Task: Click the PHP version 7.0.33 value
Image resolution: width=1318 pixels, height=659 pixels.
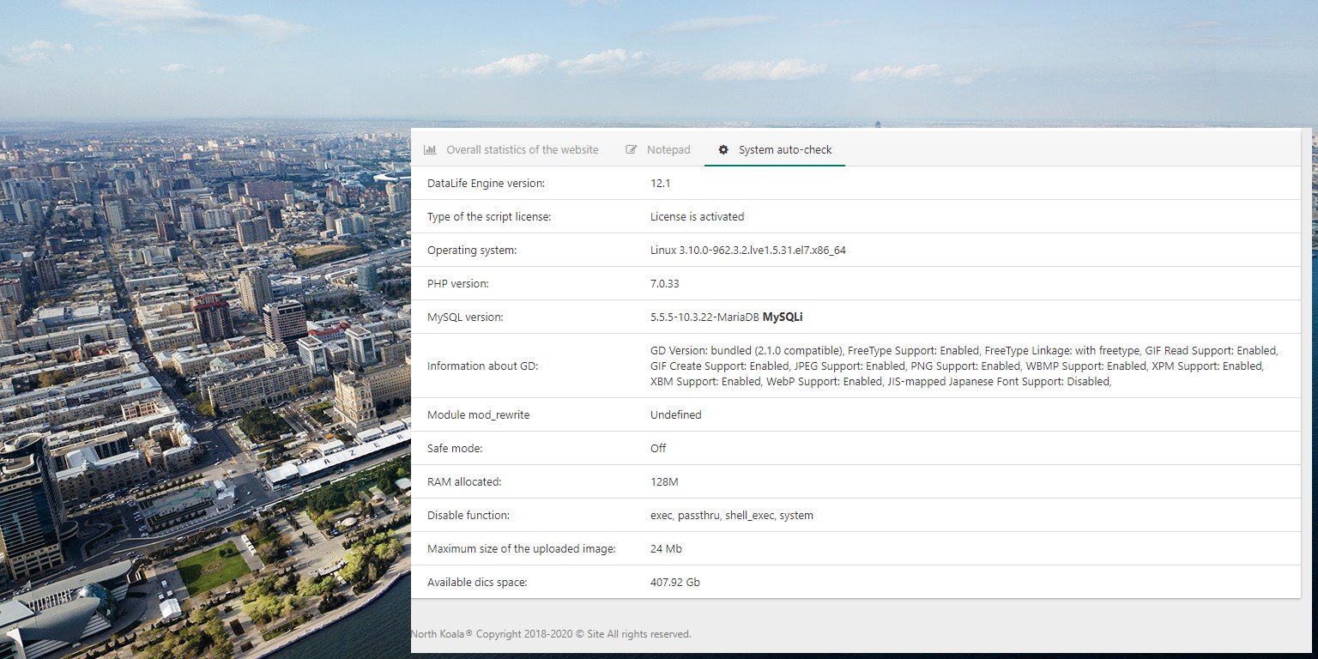Action: pyautogui.click(x=665, y=283)
